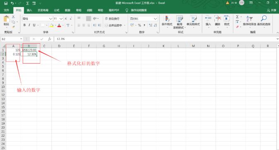Screen dimensions: 279x150
Task: Click the AutoSum sigma icon in the editing group
Action: click(238, 17)
